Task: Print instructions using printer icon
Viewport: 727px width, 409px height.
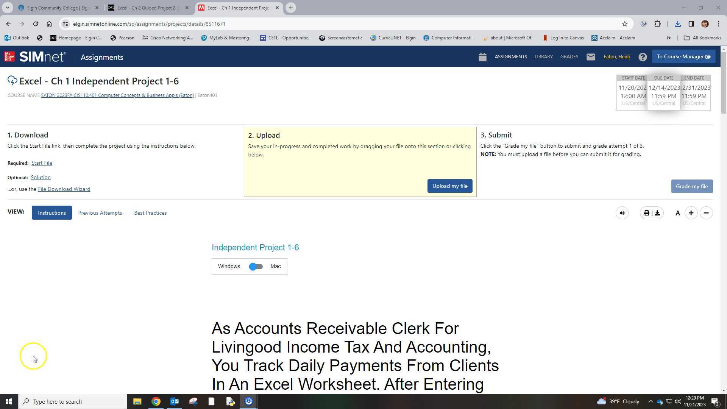Action: [x=646, y=213]
